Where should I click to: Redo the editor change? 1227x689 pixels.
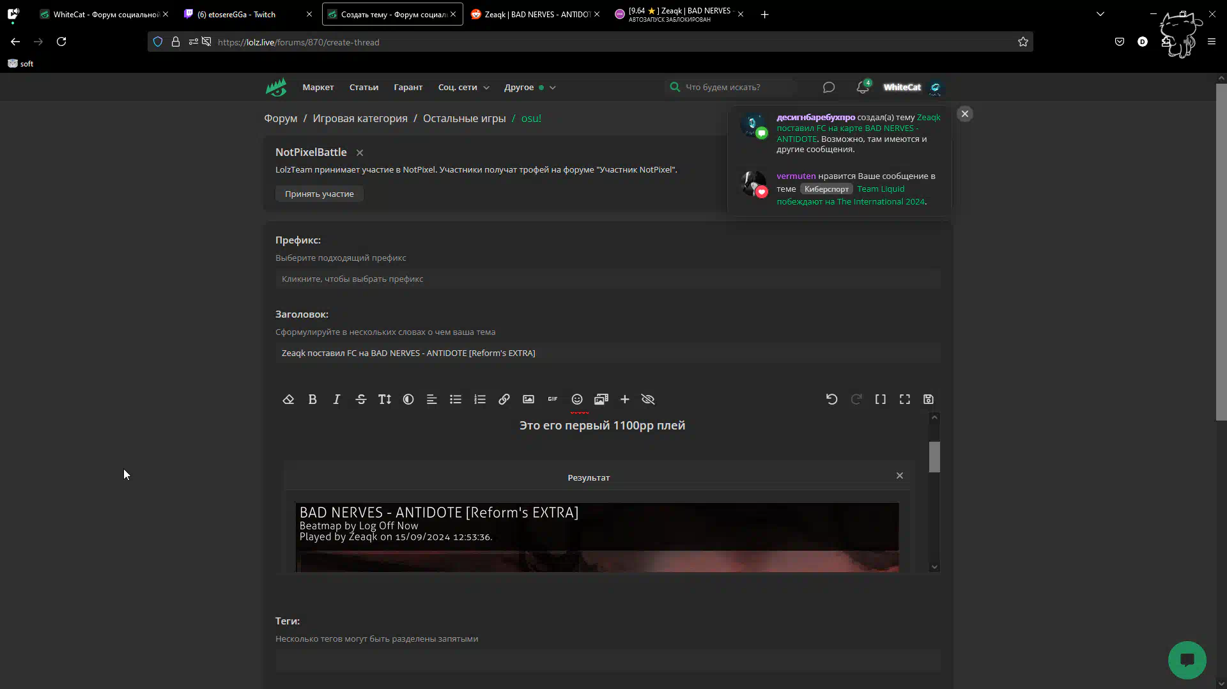coord(856,399)
